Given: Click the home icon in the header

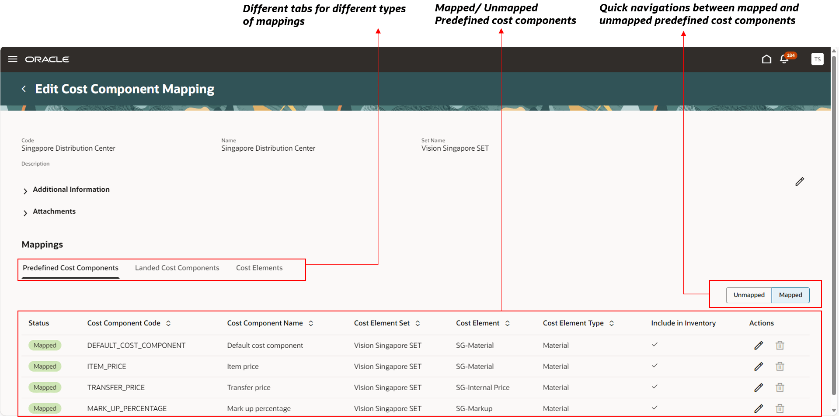Looking at the screenshot, I should coord(766,59).
